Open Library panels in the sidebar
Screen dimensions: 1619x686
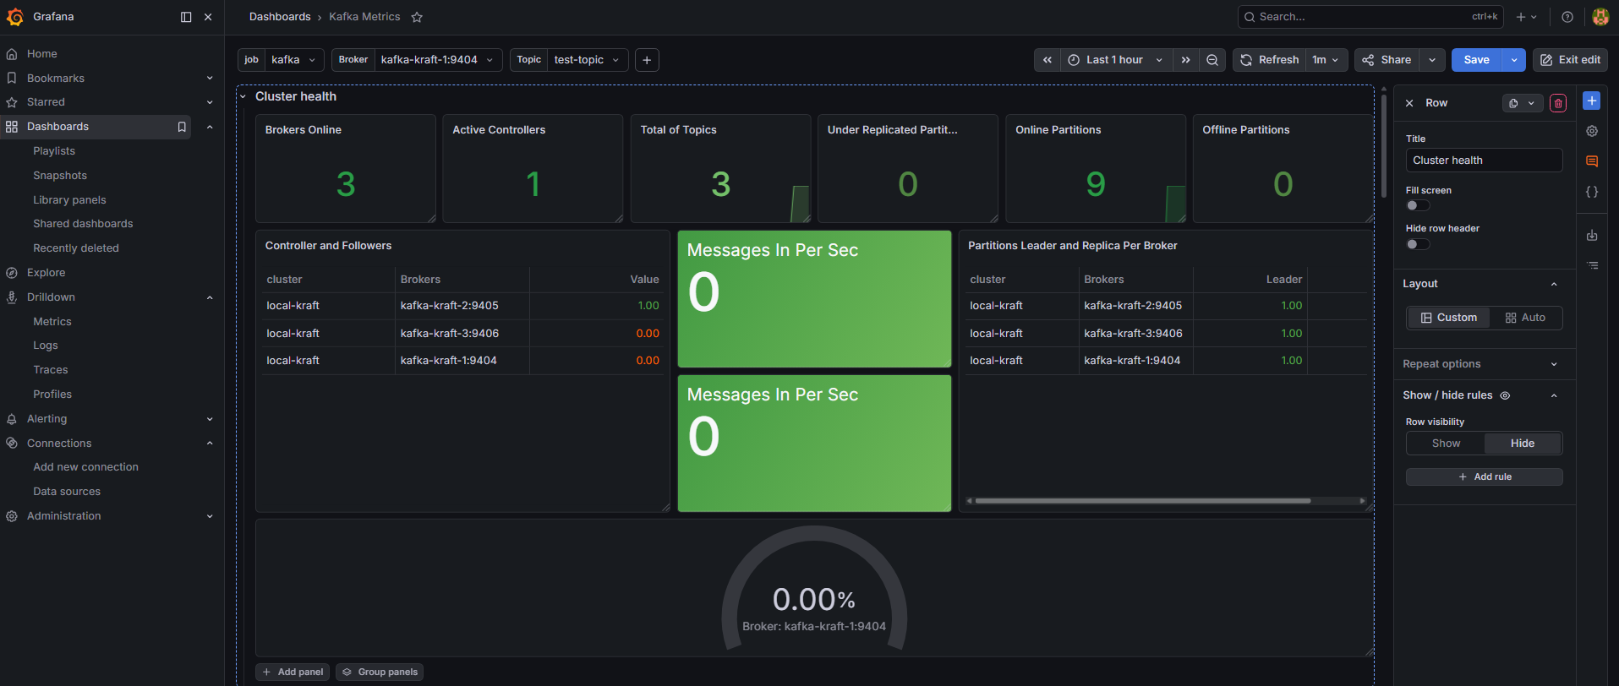(x=69, y=200)
